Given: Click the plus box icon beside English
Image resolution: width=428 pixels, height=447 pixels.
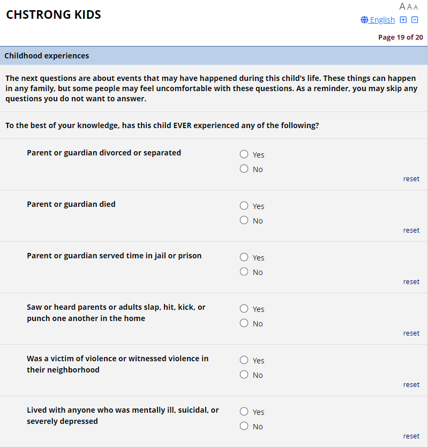Looking at the screenshot, I should (x=403, y=20).
